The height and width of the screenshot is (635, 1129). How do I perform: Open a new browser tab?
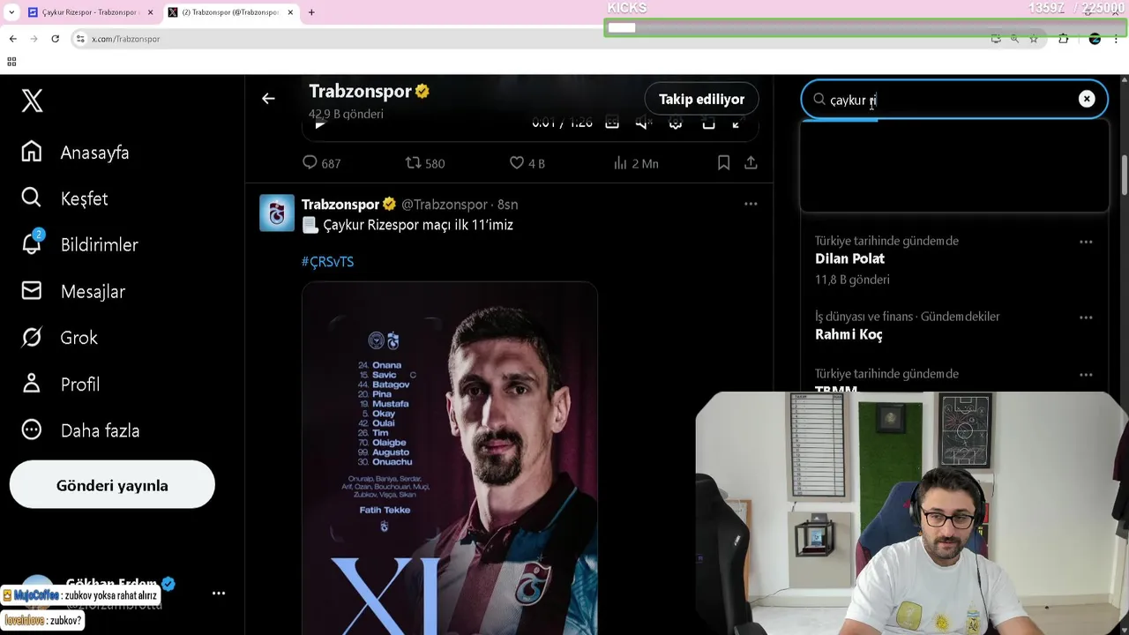(x=311, y=12)
